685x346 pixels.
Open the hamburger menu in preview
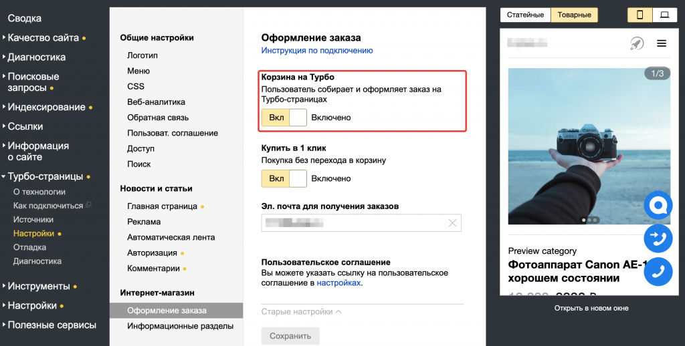[x=662, y=43]
